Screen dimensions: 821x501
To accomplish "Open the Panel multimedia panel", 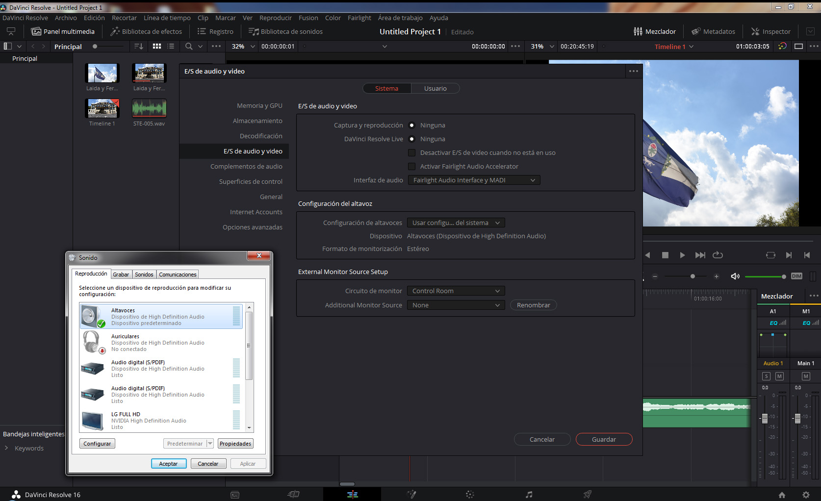I will [x=63, y=31].
